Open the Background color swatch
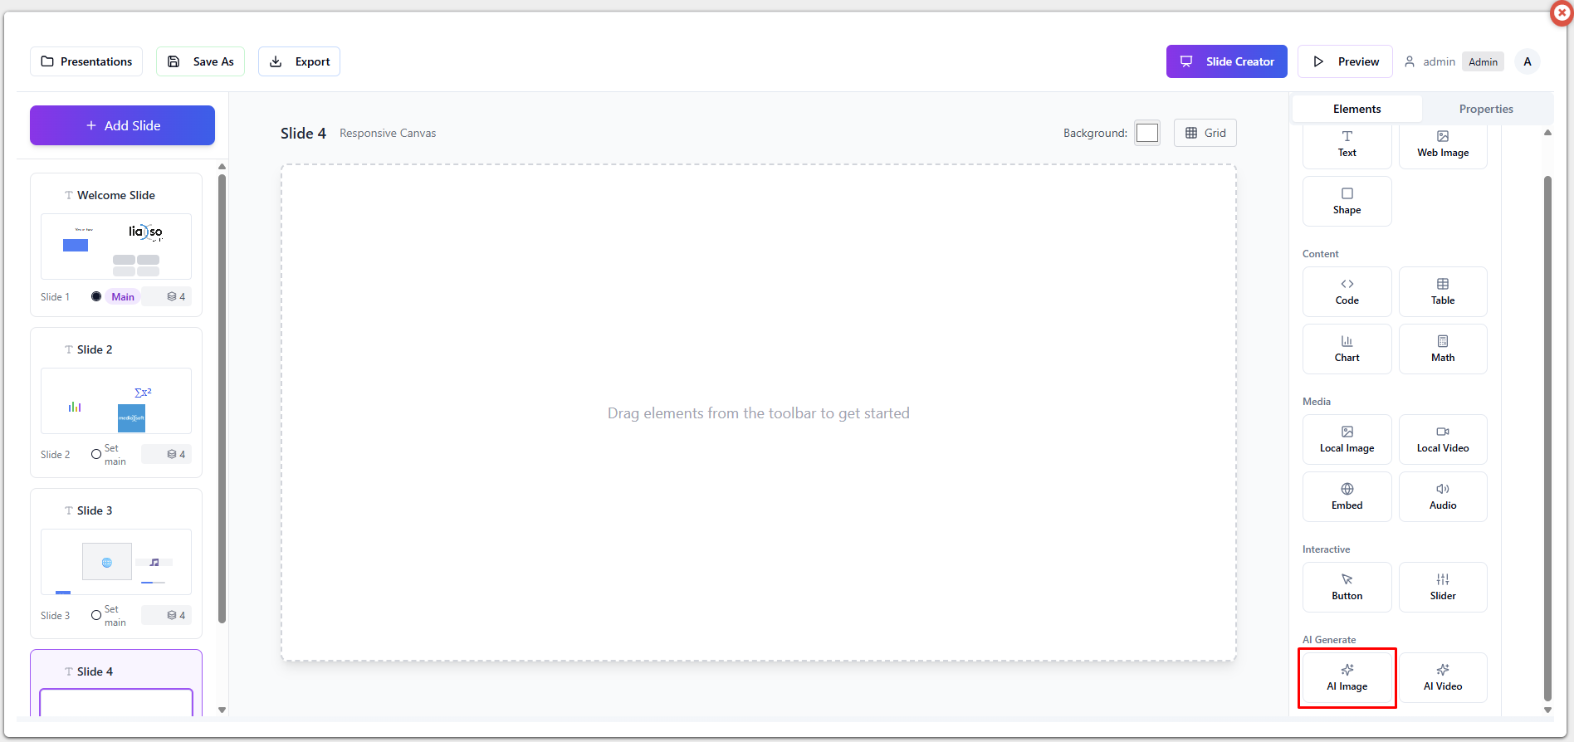Screen dimensions: 1574x742 pos(1146,133)
